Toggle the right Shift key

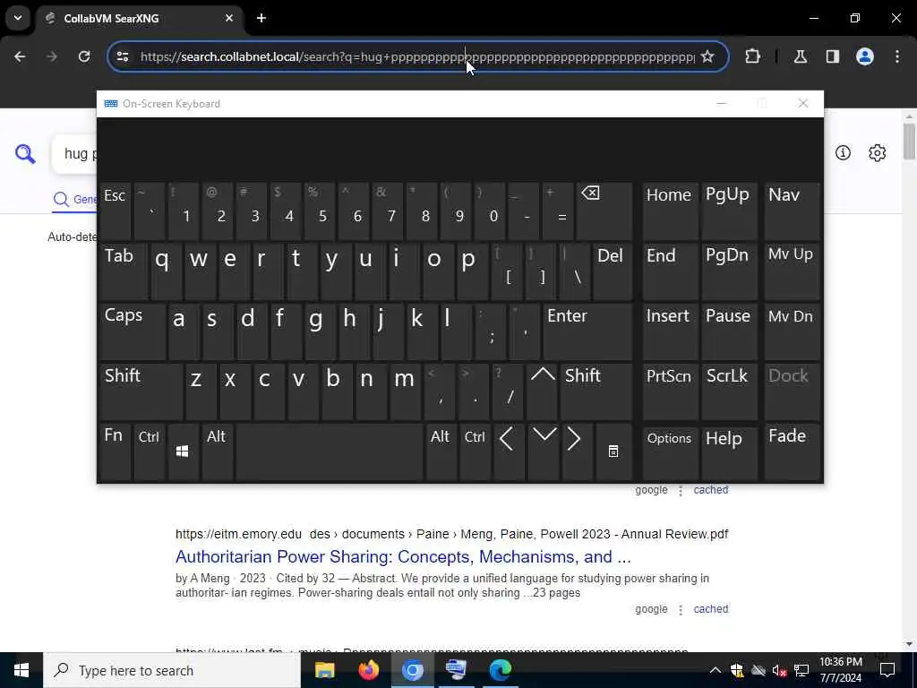pyautogui.click(x=596, y=391)
